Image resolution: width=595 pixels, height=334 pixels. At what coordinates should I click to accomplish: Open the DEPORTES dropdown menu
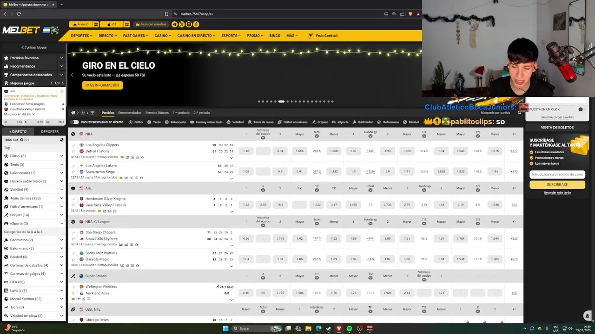81,36
